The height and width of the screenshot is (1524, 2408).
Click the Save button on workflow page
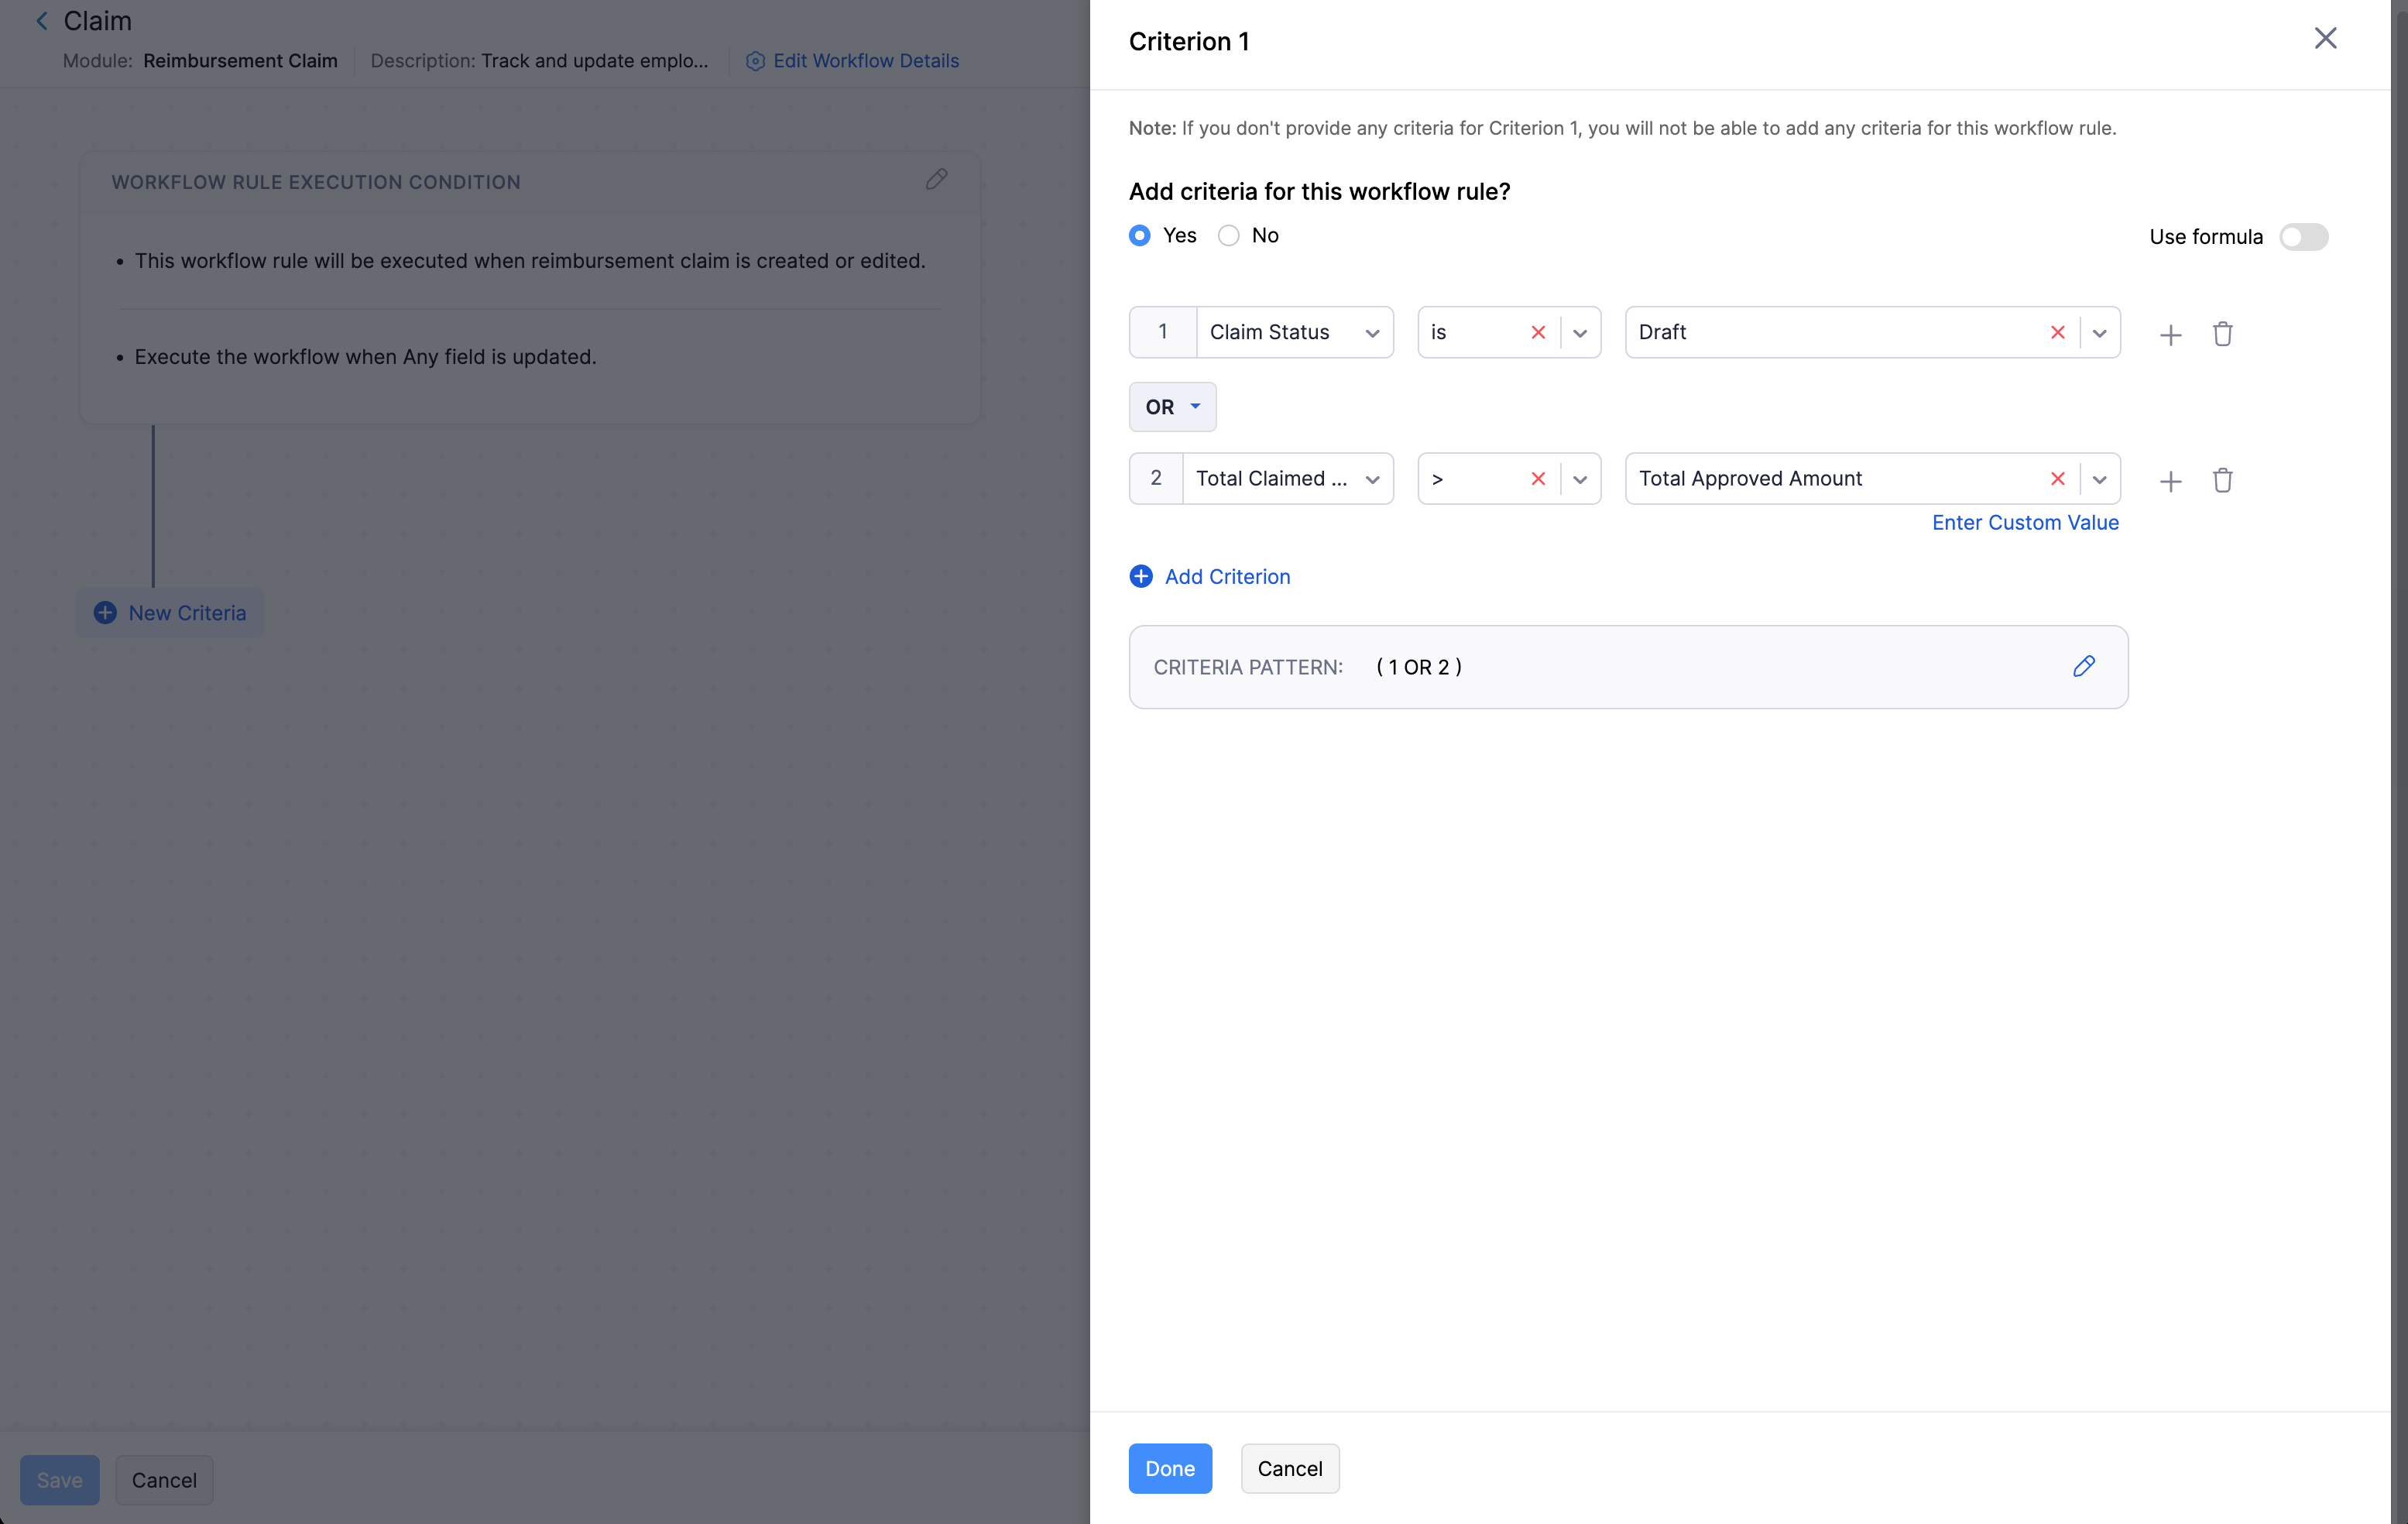[x=60, y=1480]
